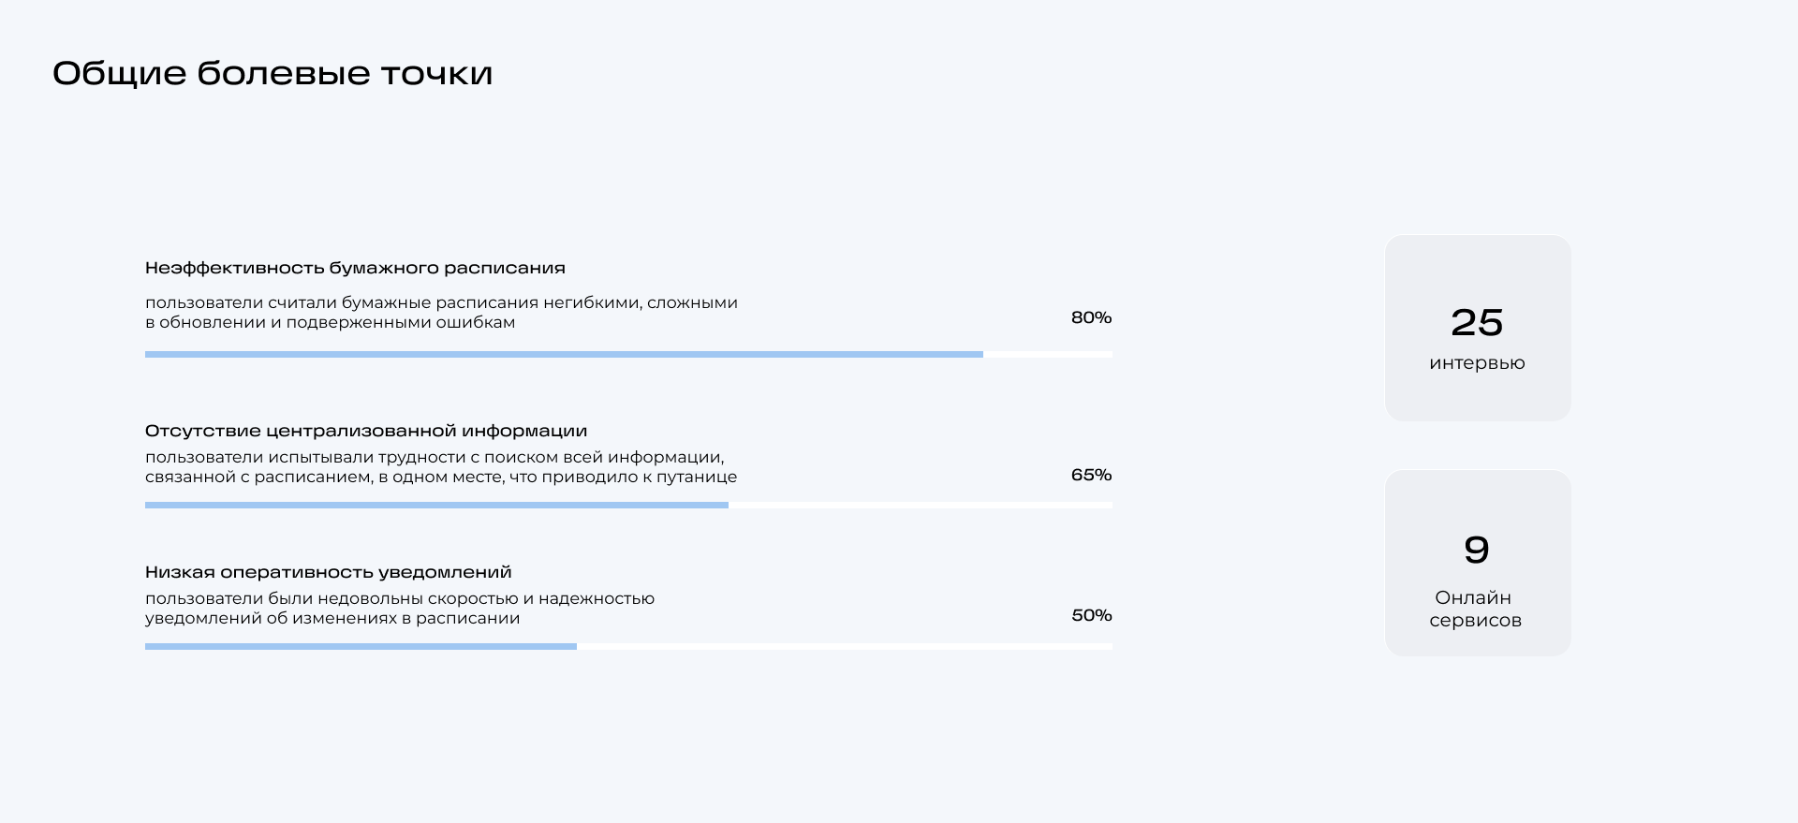Image resolution: width=1798 pixels, height=823 pixels.
Task: Click the title "Общие болевые точки"
Action: pyautogui.click(x=272, y=73)
